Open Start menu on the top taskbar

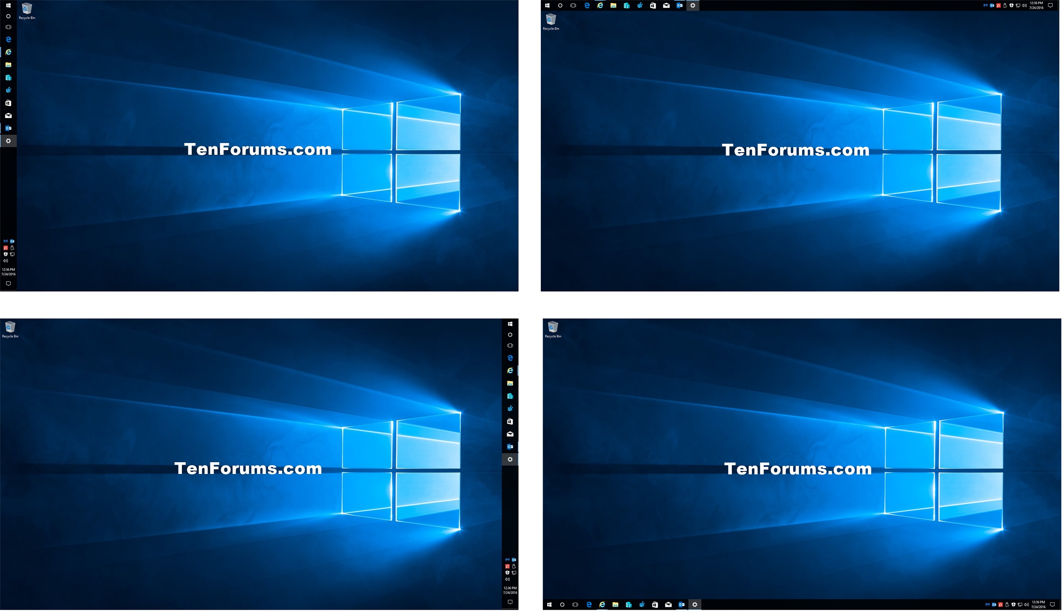(x=547, y=5)
